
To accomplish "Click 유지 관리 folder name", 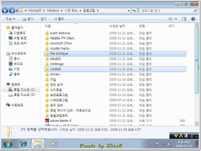I will (56, 105).
